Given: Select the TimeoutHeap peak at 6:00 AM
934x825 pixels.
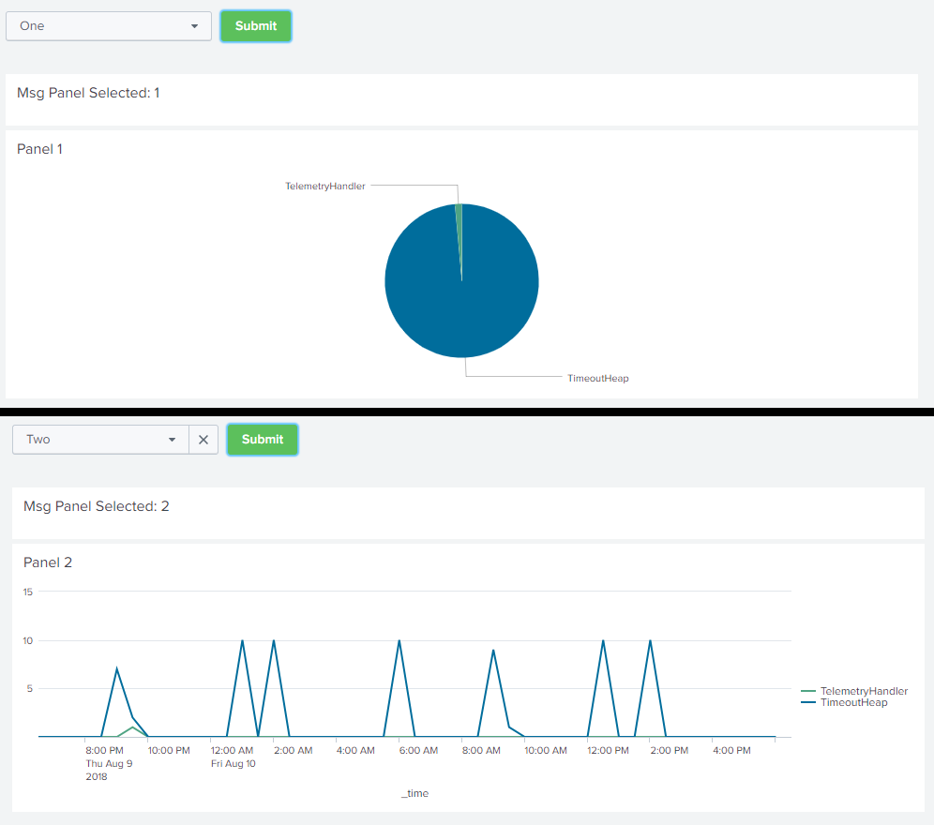Looking at the screenshot, I should [x=399, y=641].
